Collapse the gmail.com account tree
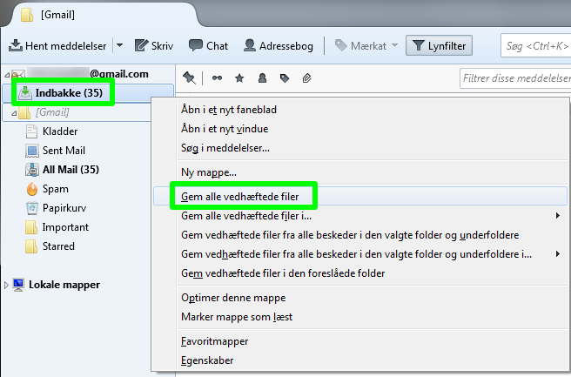 [7, 75]
